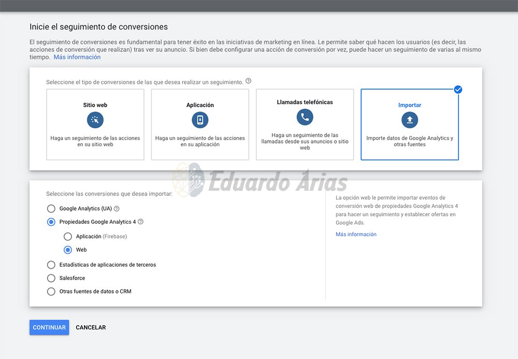Click the Llamadas telefónicas phone icon
The height and width of the screenshot is (359, 518).
305,117
